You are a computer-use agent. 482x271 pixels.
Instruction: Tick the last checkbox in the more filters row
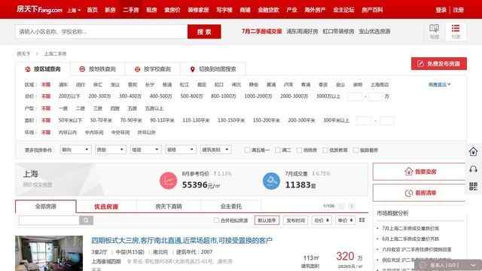tap(355, 150)
